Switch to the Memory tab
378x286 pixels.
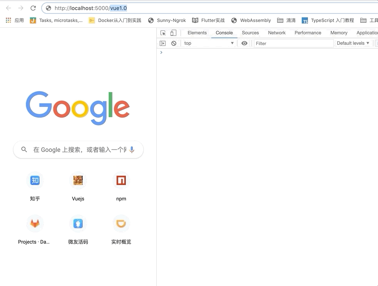pyautogui.click(x=339, y=33)
